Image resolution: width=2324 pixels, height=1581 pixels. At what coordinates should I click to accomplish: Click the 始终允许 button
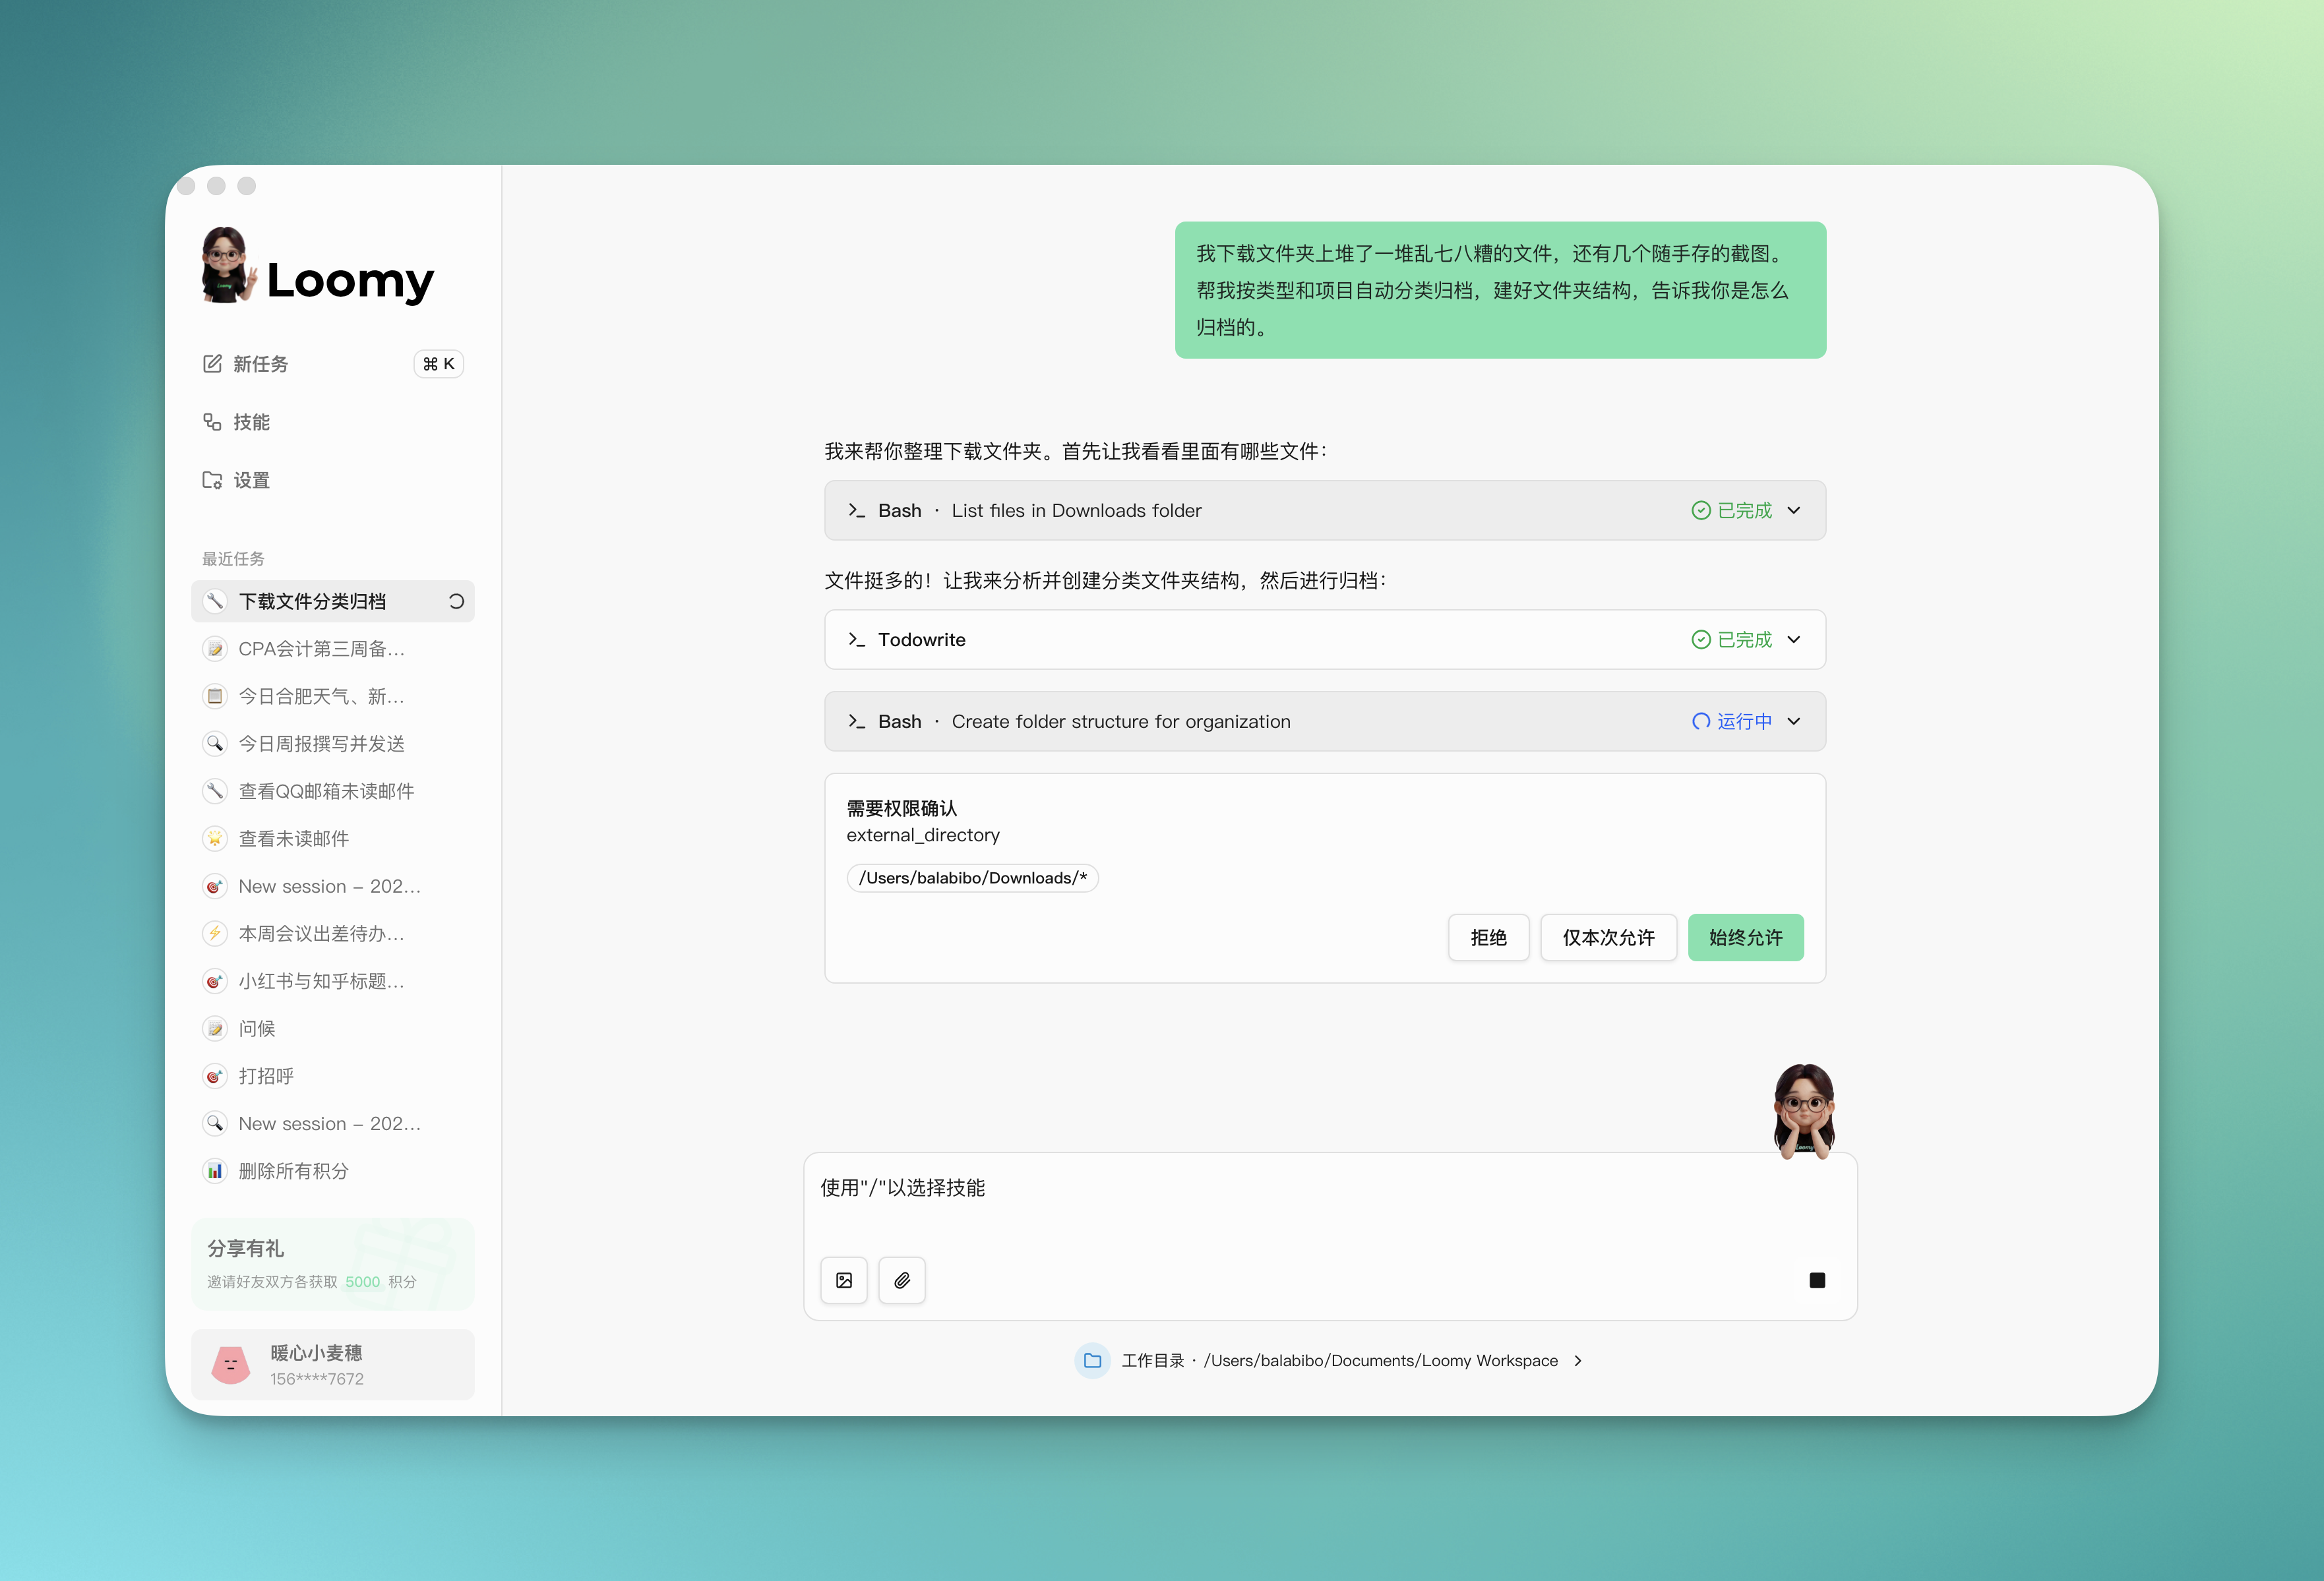pyautogui.click(x=1745, y=937)
